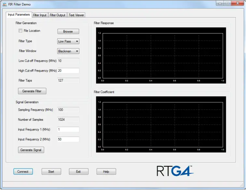
Task: Click the FIR Filter Demo title bar icon
Action: point(5,4)
